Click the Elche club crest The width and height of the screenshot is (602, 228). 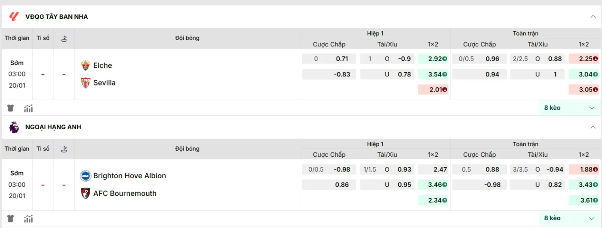[86, 65]
